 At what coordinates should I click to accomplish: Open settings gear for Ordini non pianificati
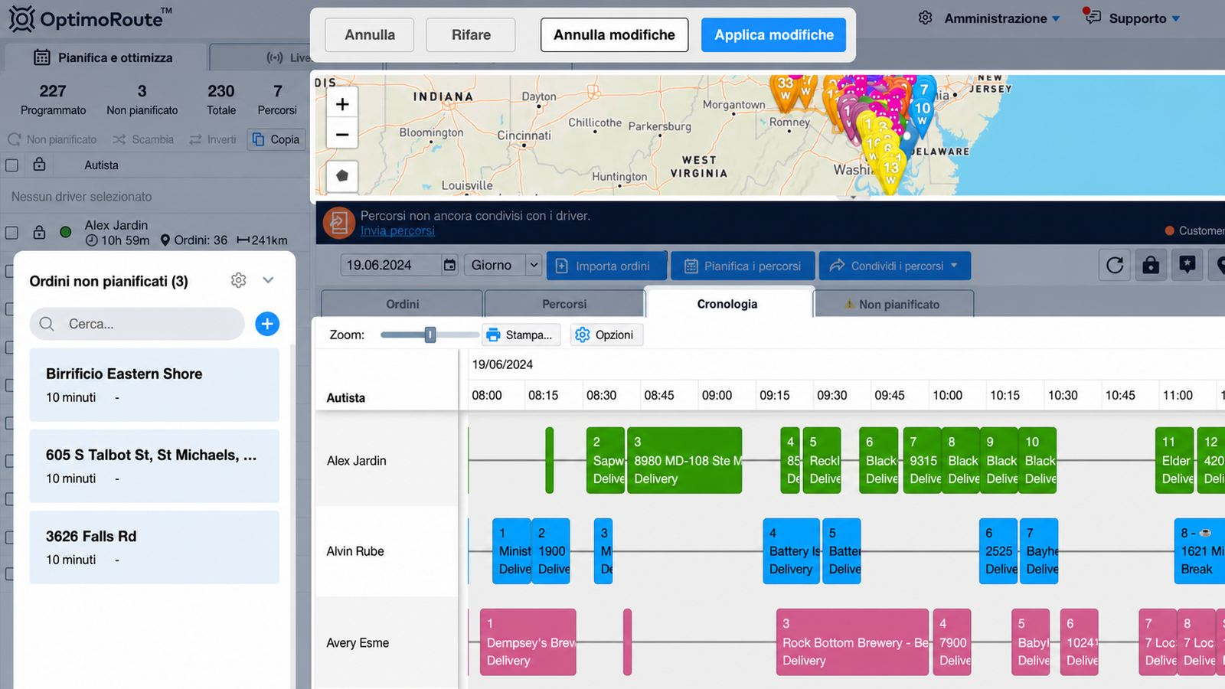(239, 280)
